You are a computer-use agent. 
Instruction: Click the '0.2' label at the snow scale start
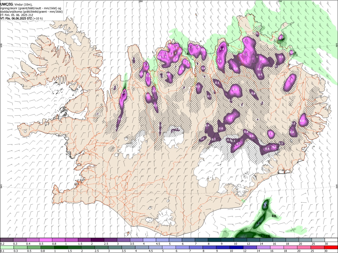point(2,244)
